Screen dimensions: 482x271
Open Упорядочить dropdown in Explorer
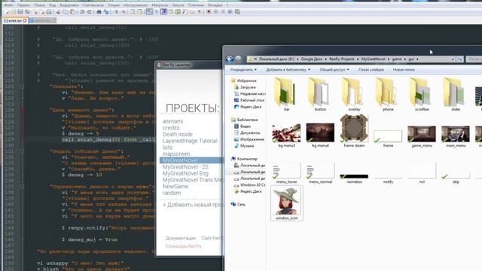click(243, 70)
